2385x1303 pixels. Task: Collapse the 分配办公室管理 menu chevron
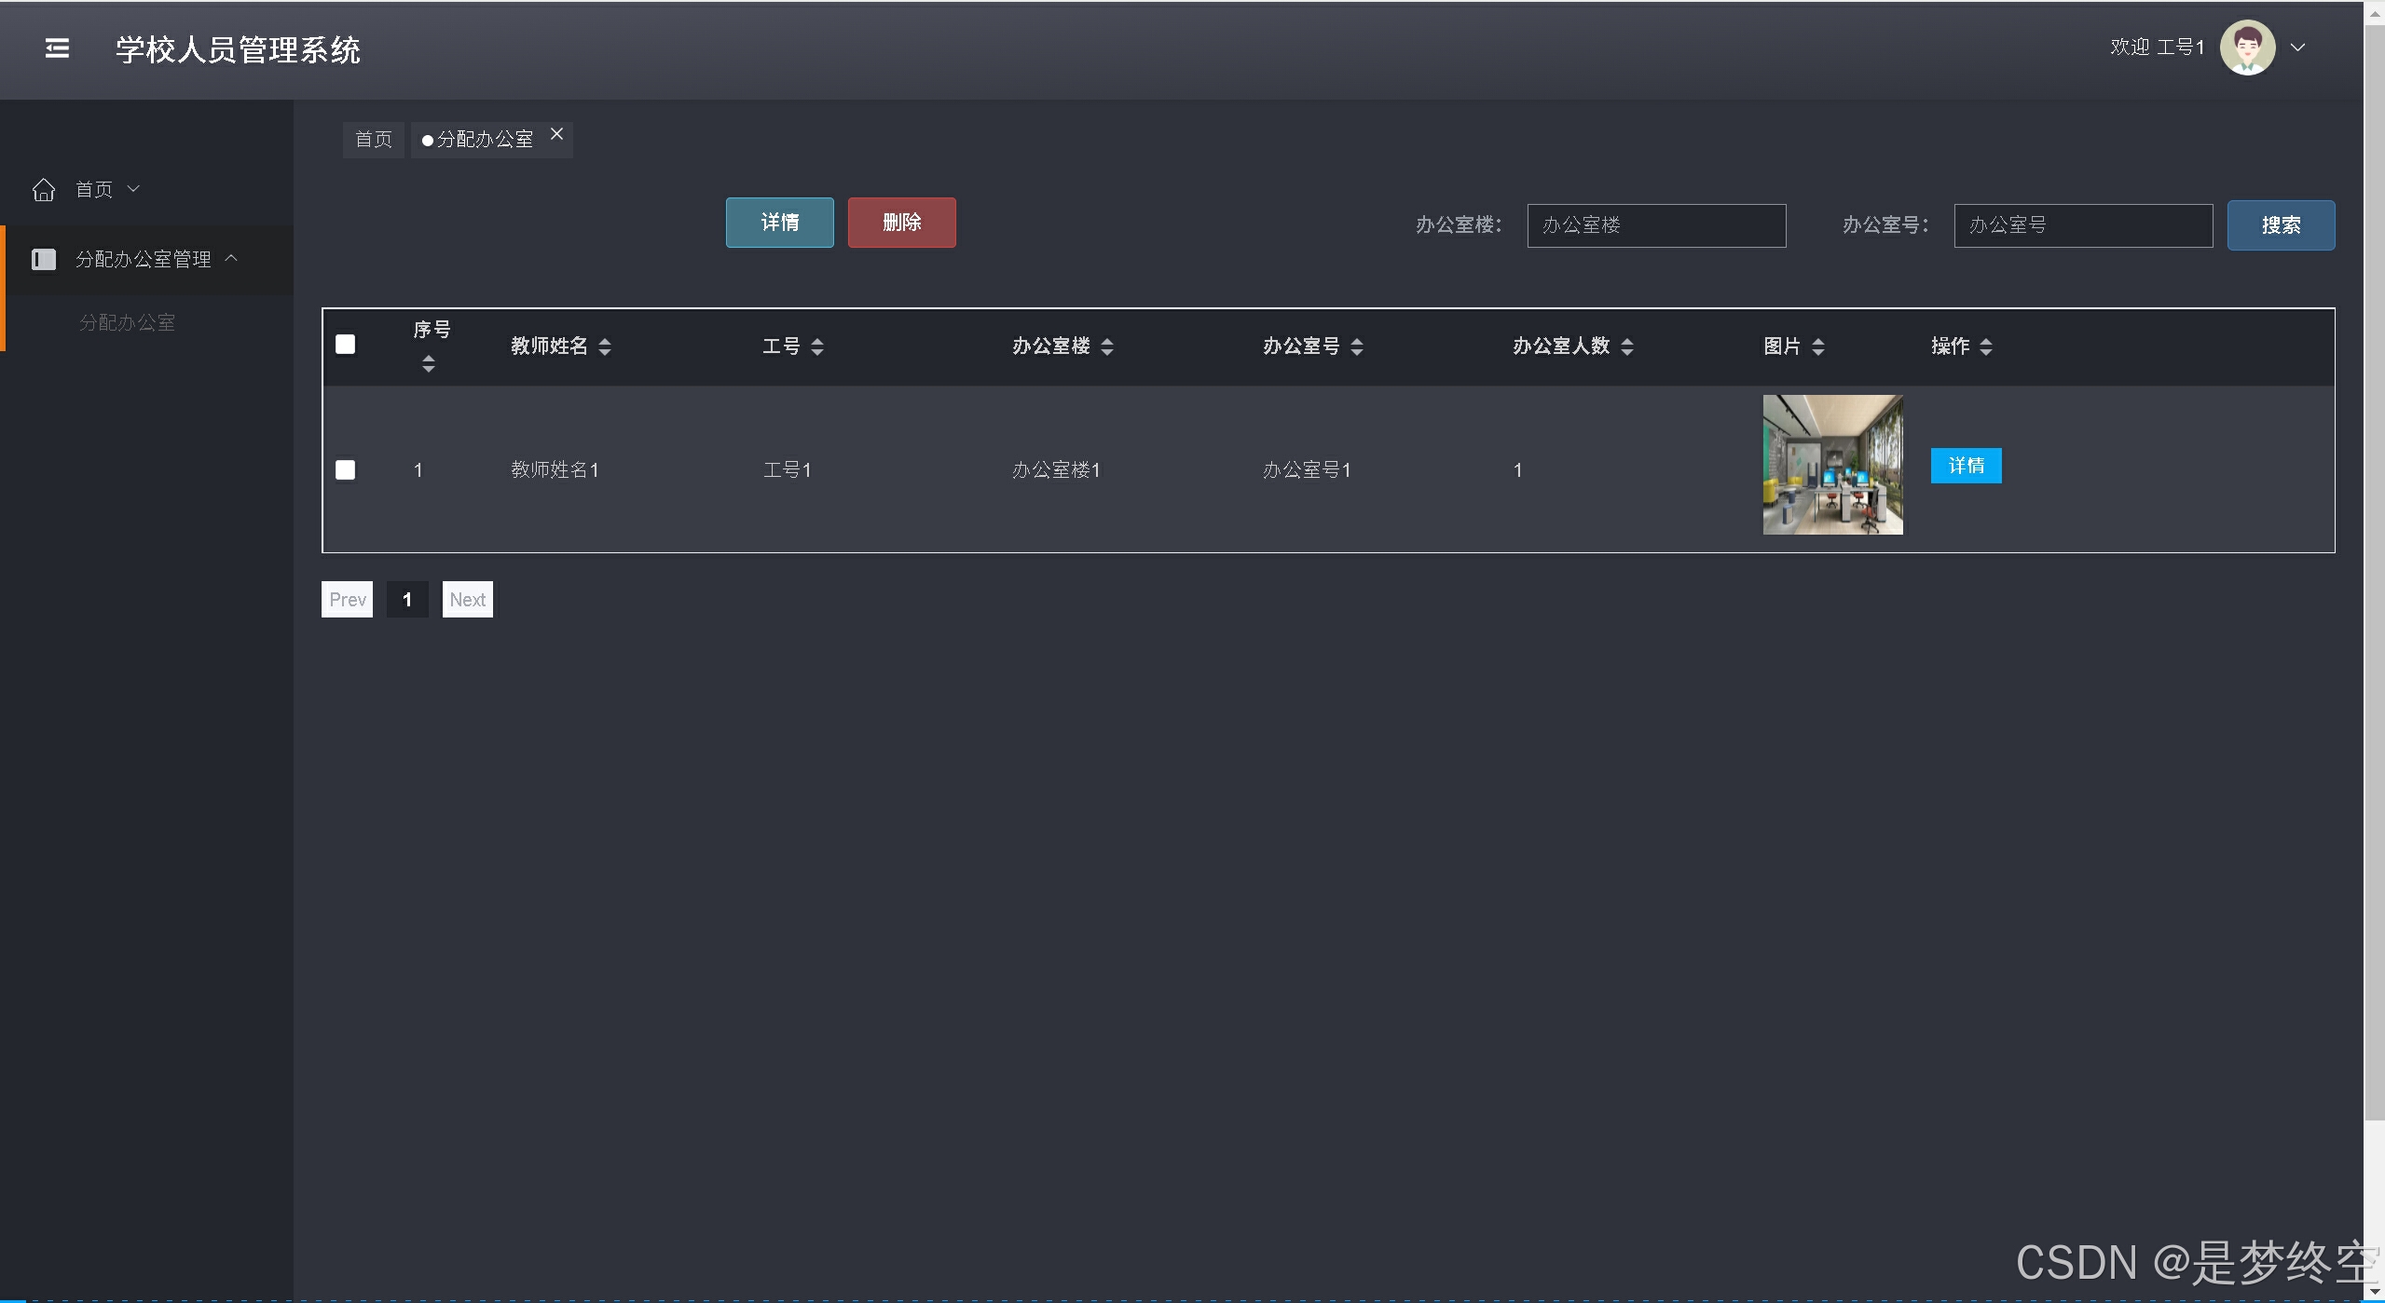232,258
